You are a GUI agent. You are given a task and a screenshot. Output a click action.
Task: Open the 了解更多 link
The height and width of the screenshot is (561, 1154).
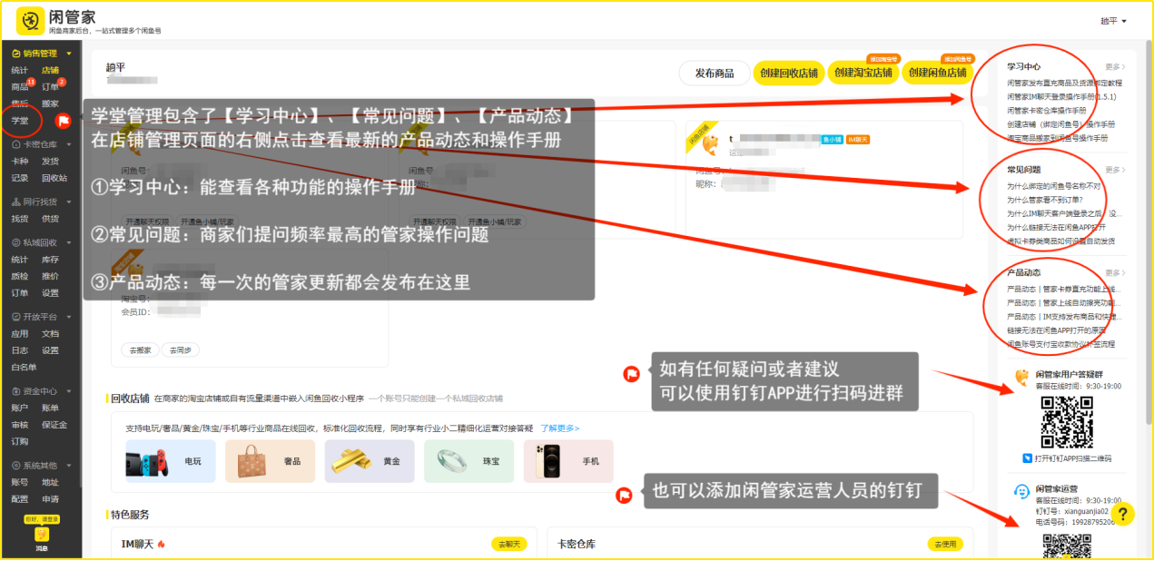point(559,428)
